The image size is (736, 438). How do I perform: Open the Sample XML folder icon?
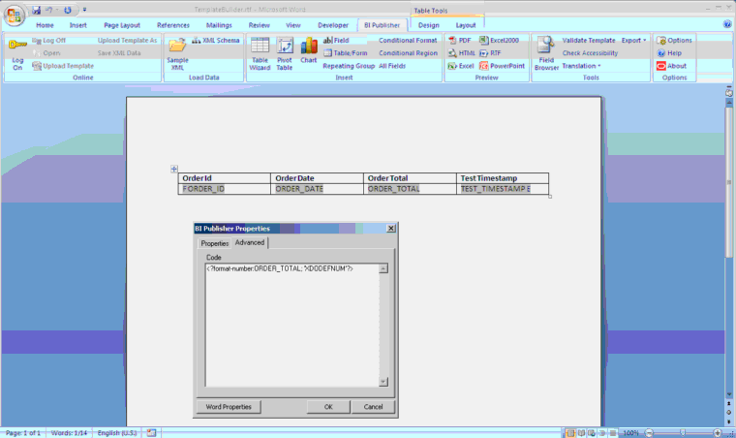(x=177, y=46)
